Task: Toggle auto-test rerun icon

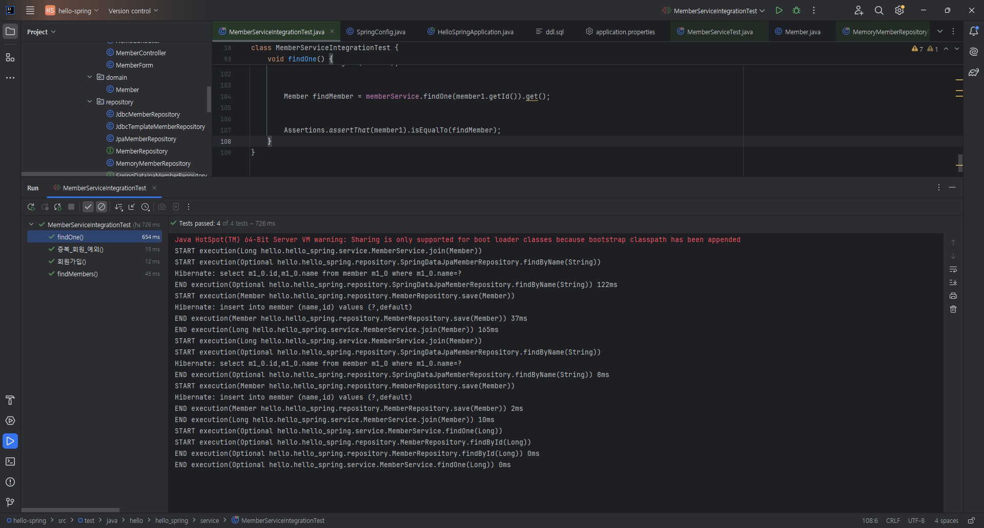Action: pos(58,207)
